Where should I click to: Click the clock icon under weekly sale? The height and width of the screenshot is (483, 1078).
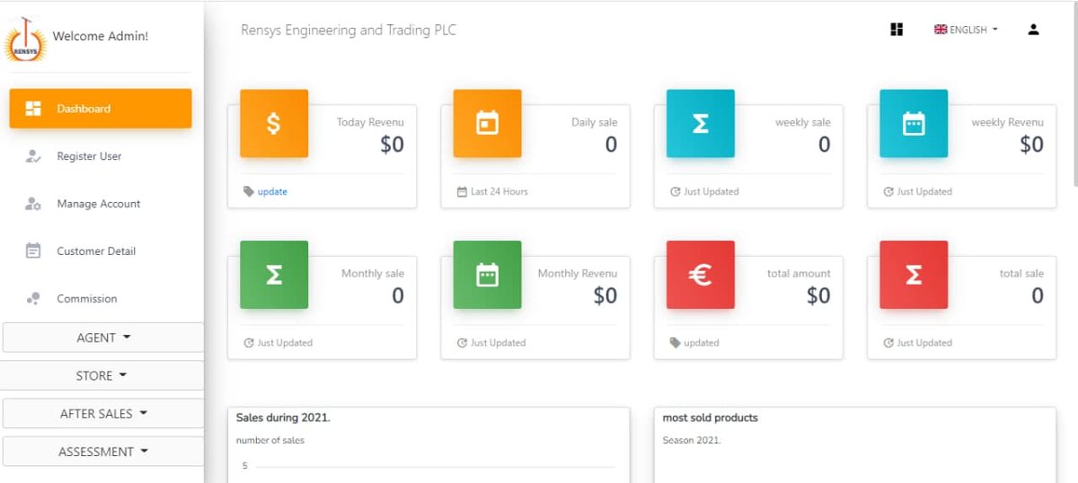(676, 192)
